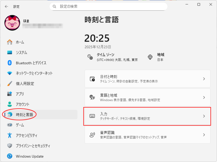Viewport: 217px width, 162px height.
Task: Click the time zone clock-globe icon
Action: point(90,57)
